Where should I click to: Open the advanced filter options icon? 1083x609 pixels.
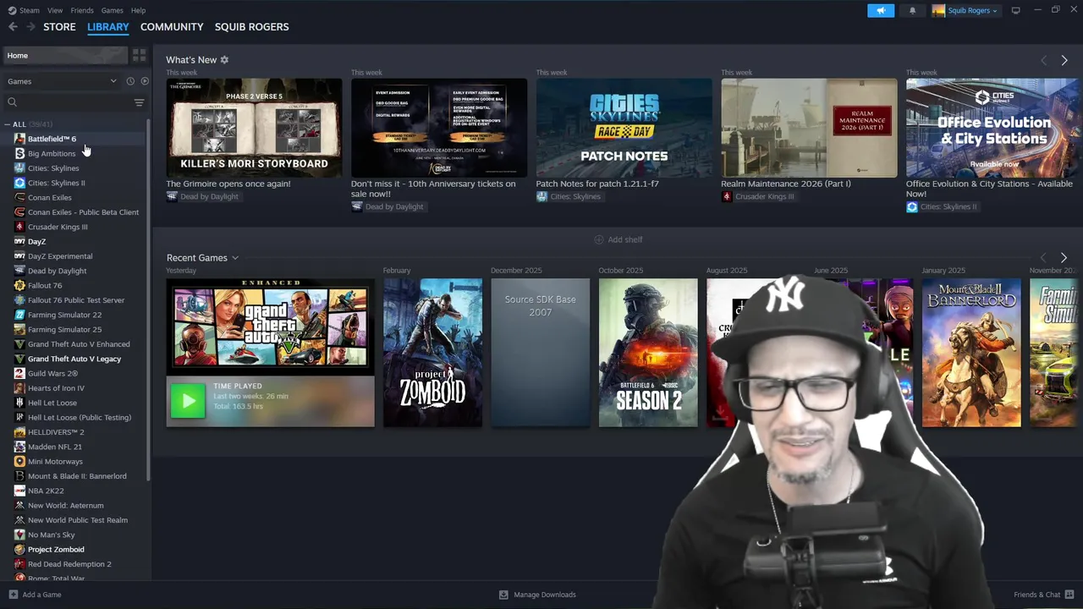139,102
